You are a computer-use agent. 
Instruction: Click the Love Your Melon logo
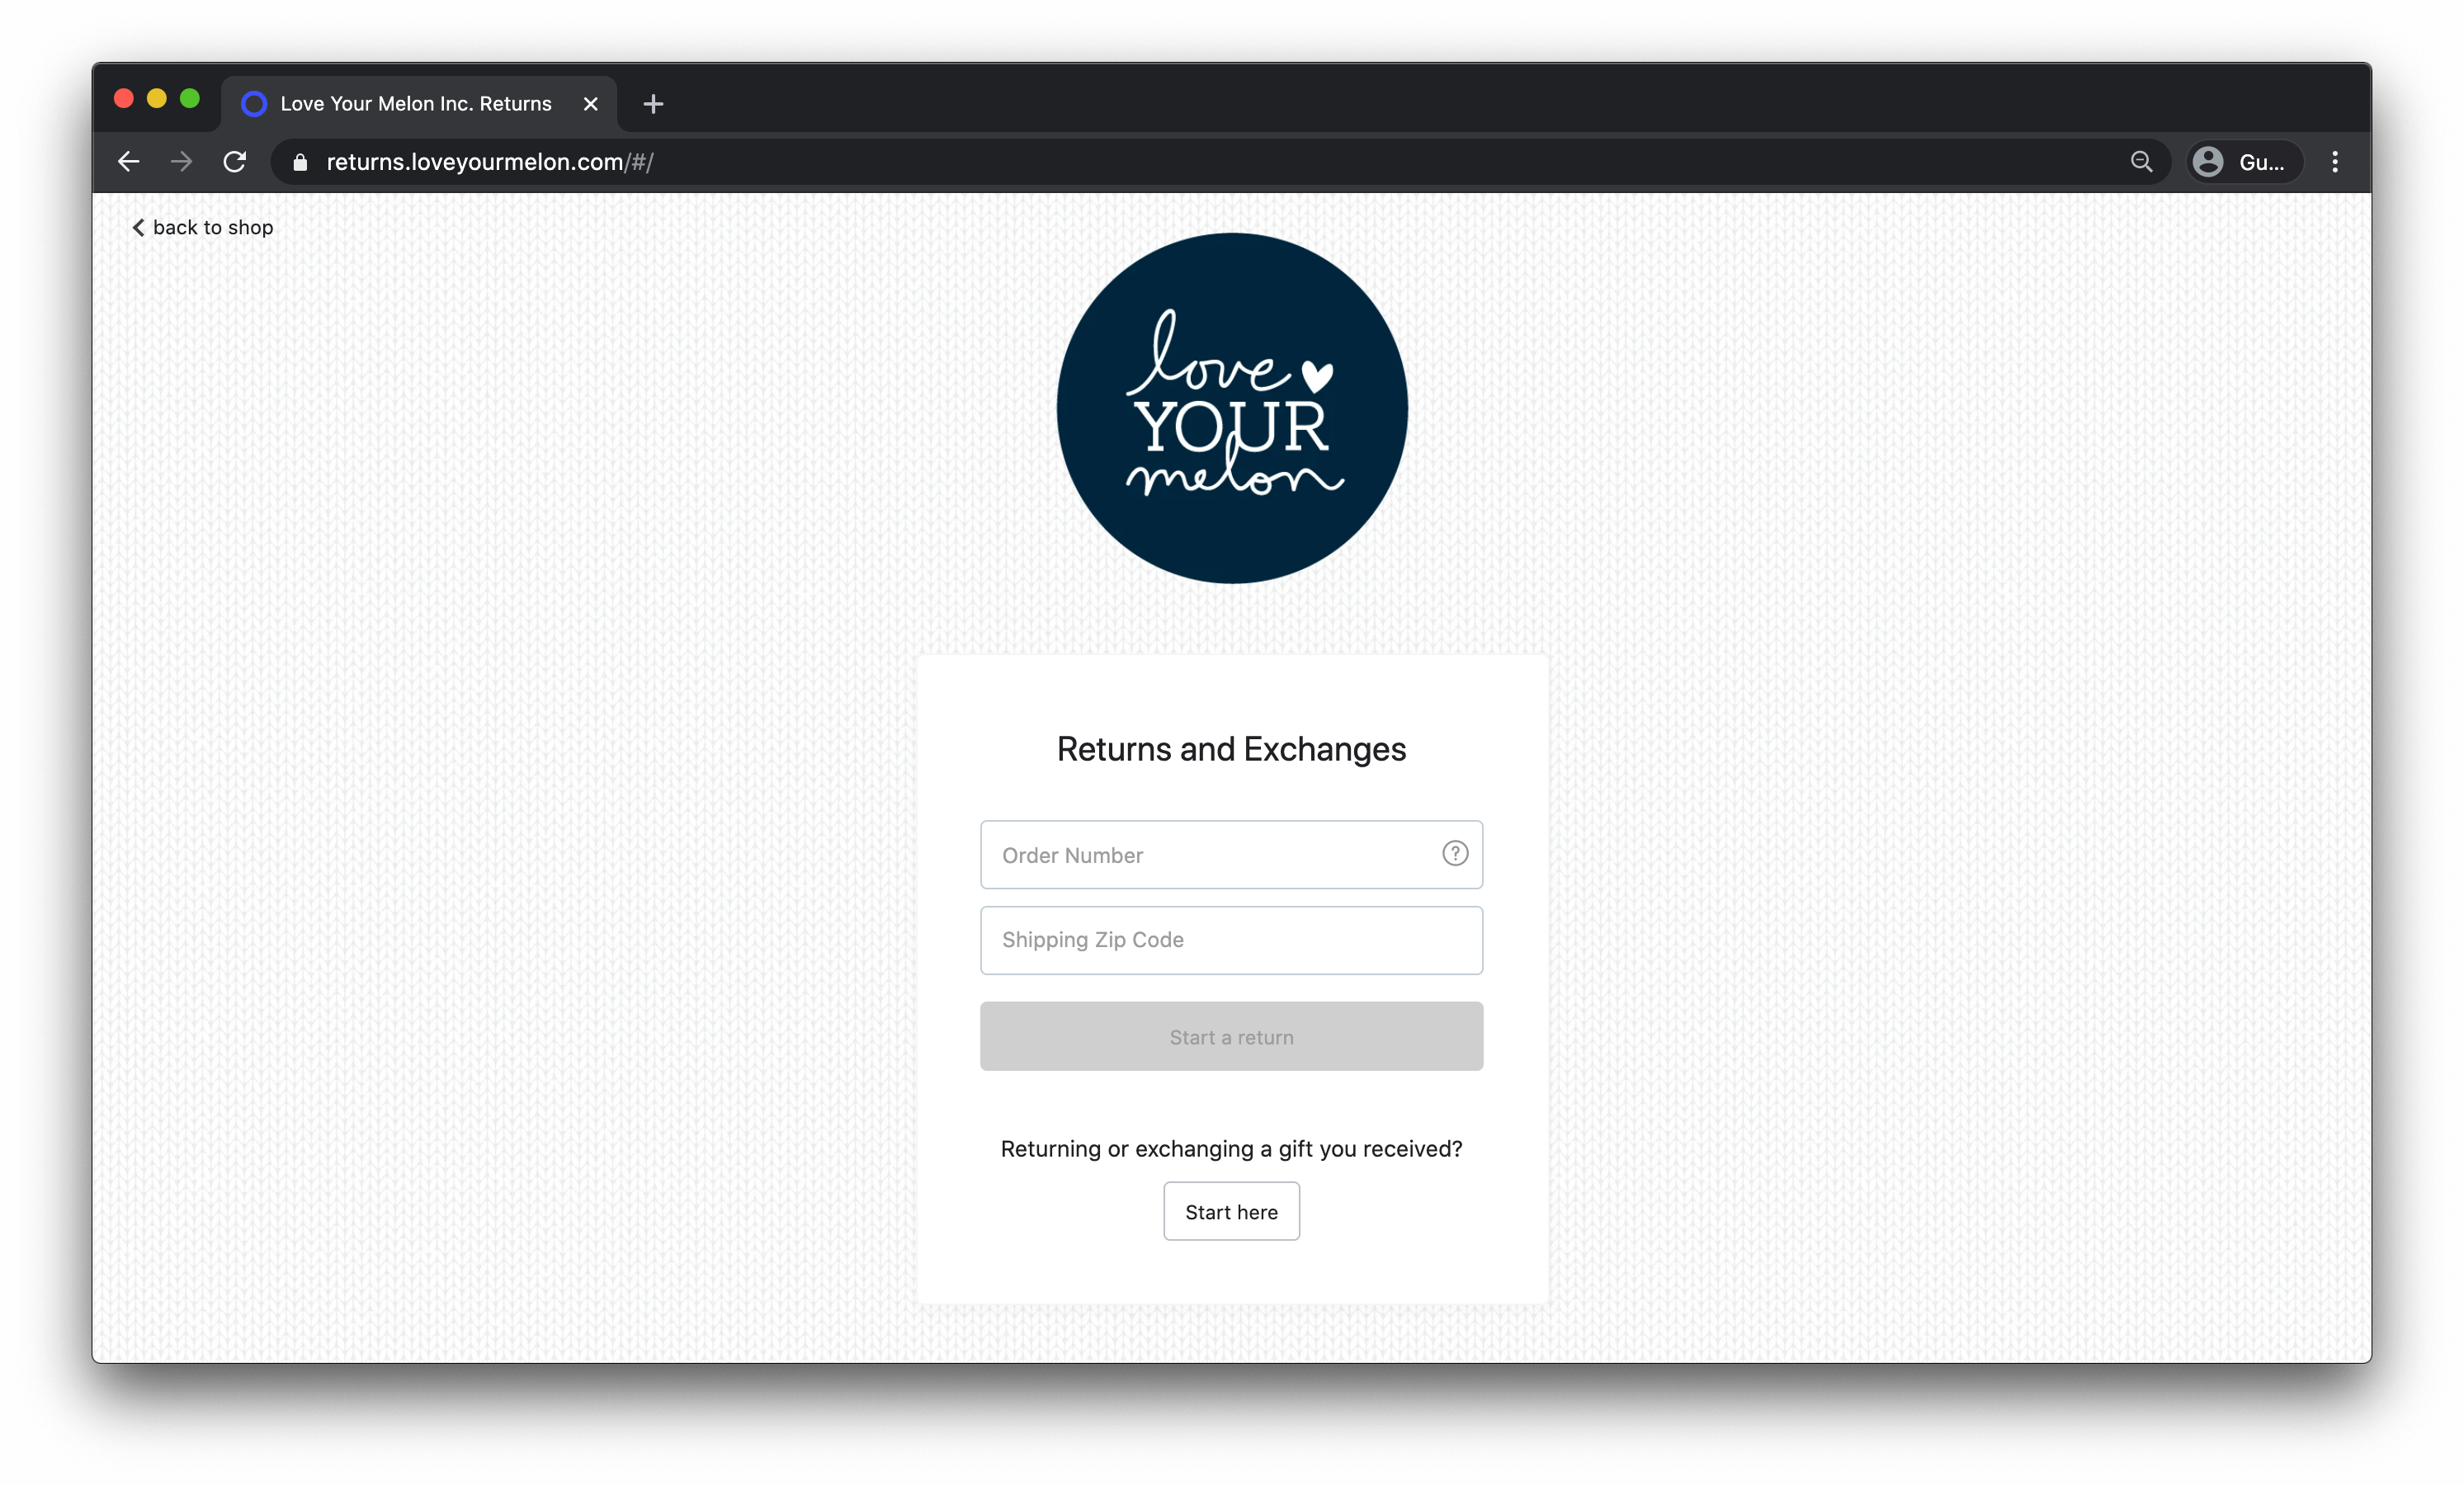[1232, 408]
